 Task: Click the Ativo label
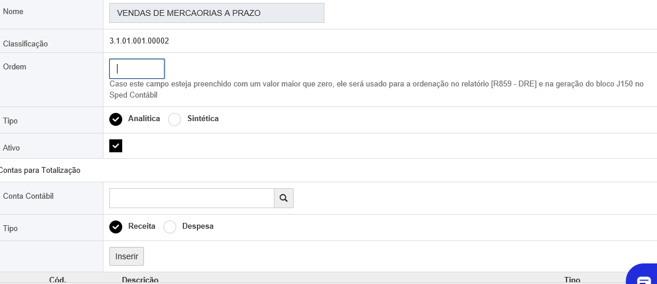point(11,148)
